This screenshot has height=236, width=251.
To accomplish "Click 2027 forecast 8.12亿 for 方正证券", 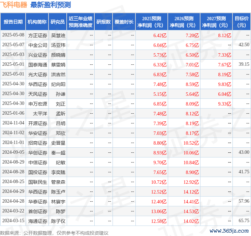I will click(224, 35).
